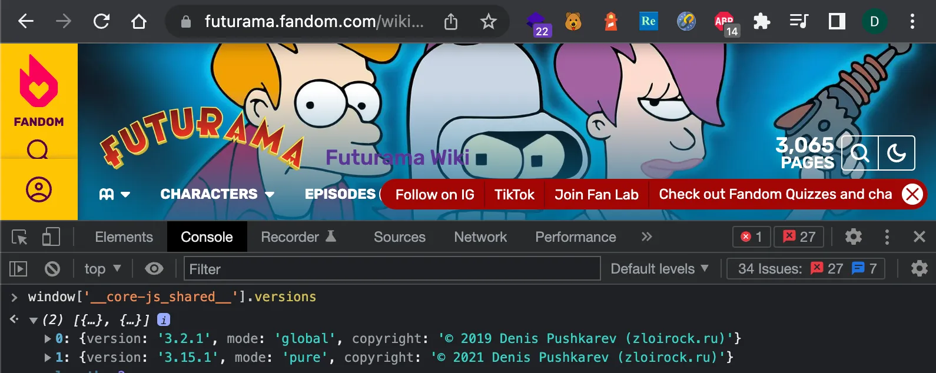The width and height of the screenshot is (936, 373).
Task: Open the TikTok link
Action: (x=515, y=195)
